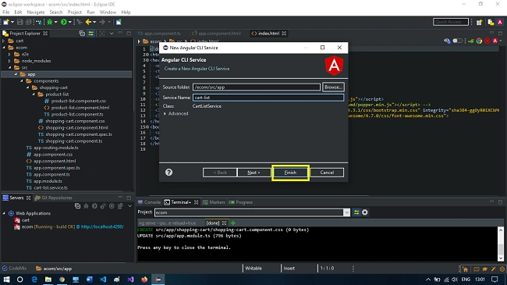
Task: Click the Forward navigation arrow
Action: coord(102,22)
